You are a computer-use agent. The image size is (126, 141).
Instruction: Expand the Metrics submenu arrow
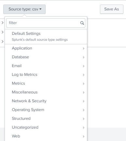(x=84, y=84)
